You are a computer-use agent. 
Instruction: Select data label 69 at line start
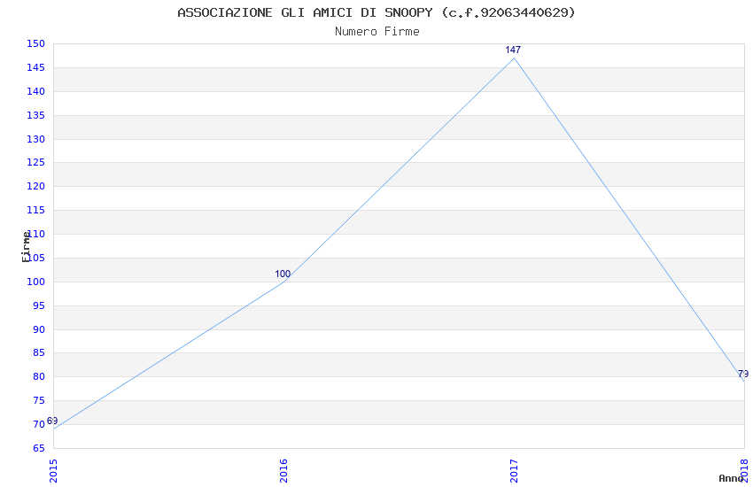[52, 421]
